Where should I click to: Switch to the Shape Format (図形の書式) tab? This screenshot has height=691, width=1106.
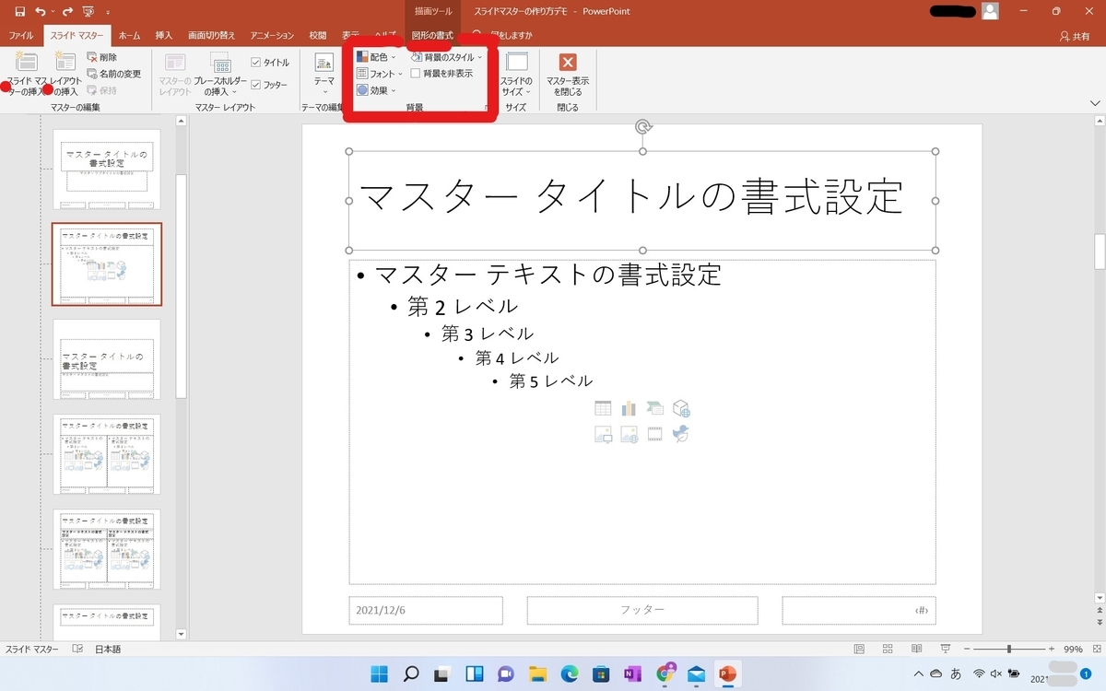click(x=432, y=35)
